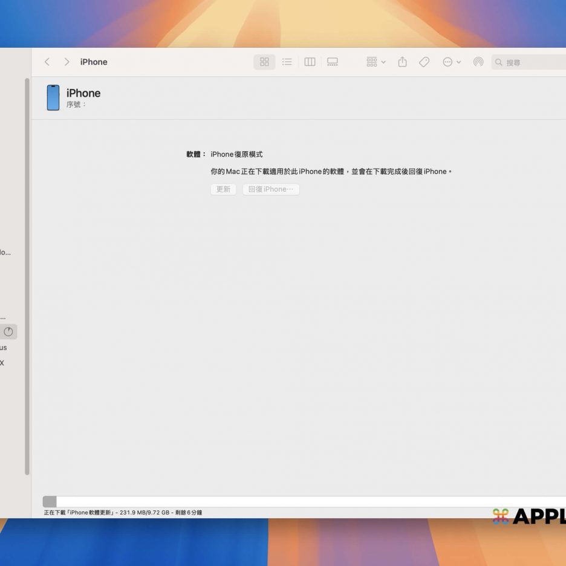Switch to list view
Image resolution: width=566 pixels, height=566 pixels.
287,62
